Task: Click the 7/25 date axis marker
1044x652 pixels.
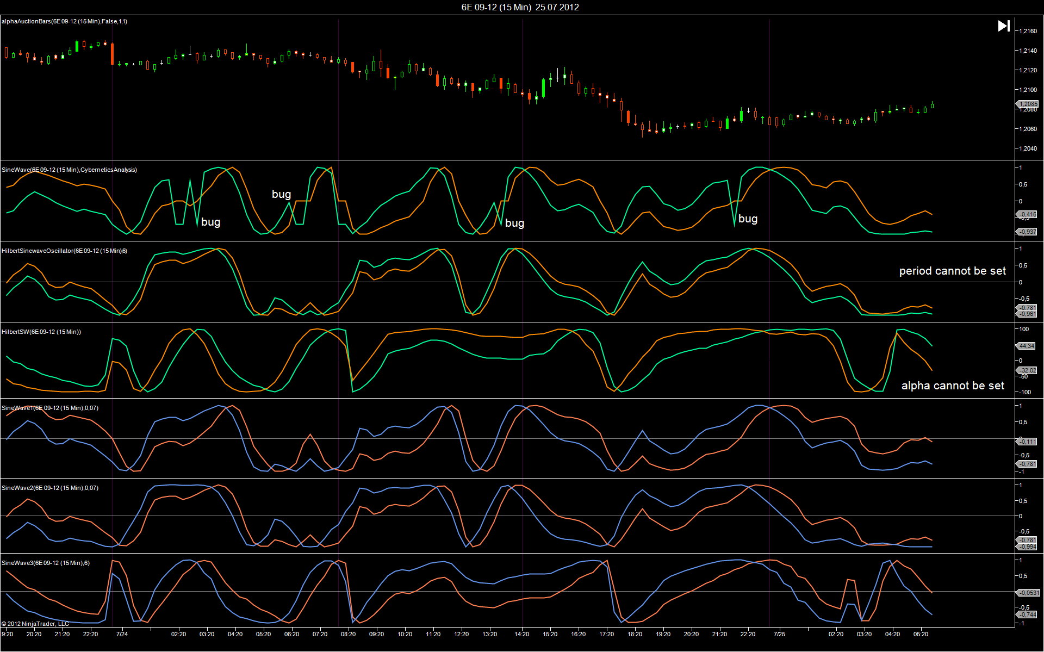Action: [x=779, y=634]
